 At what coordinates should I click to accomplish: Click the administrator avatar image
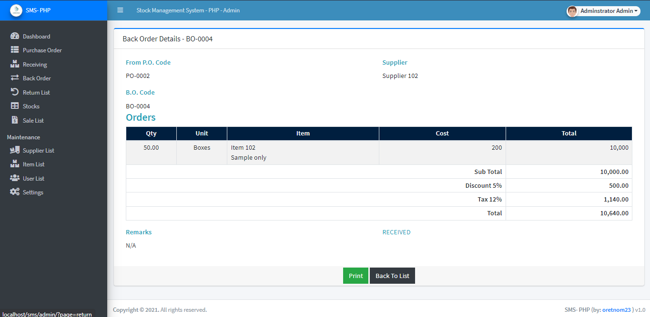[572, 11]
